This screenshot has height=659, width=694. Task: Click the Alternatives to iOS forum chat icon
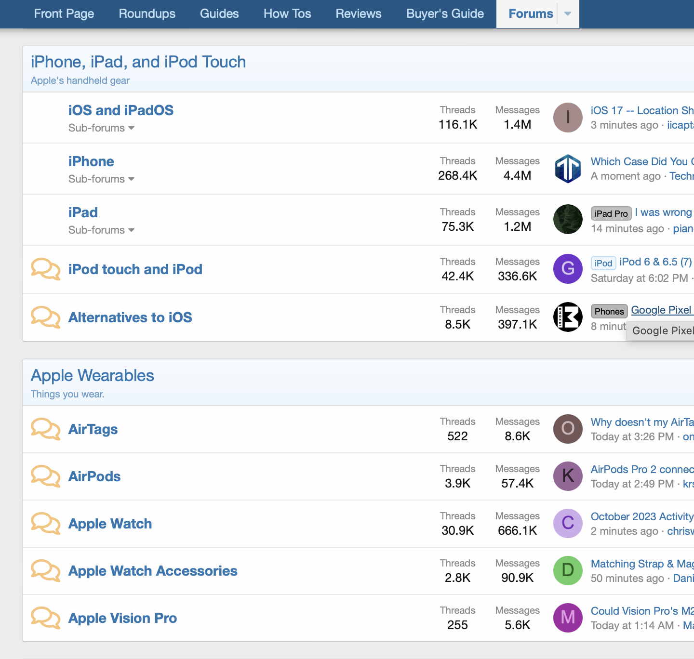tap(46, 317)
